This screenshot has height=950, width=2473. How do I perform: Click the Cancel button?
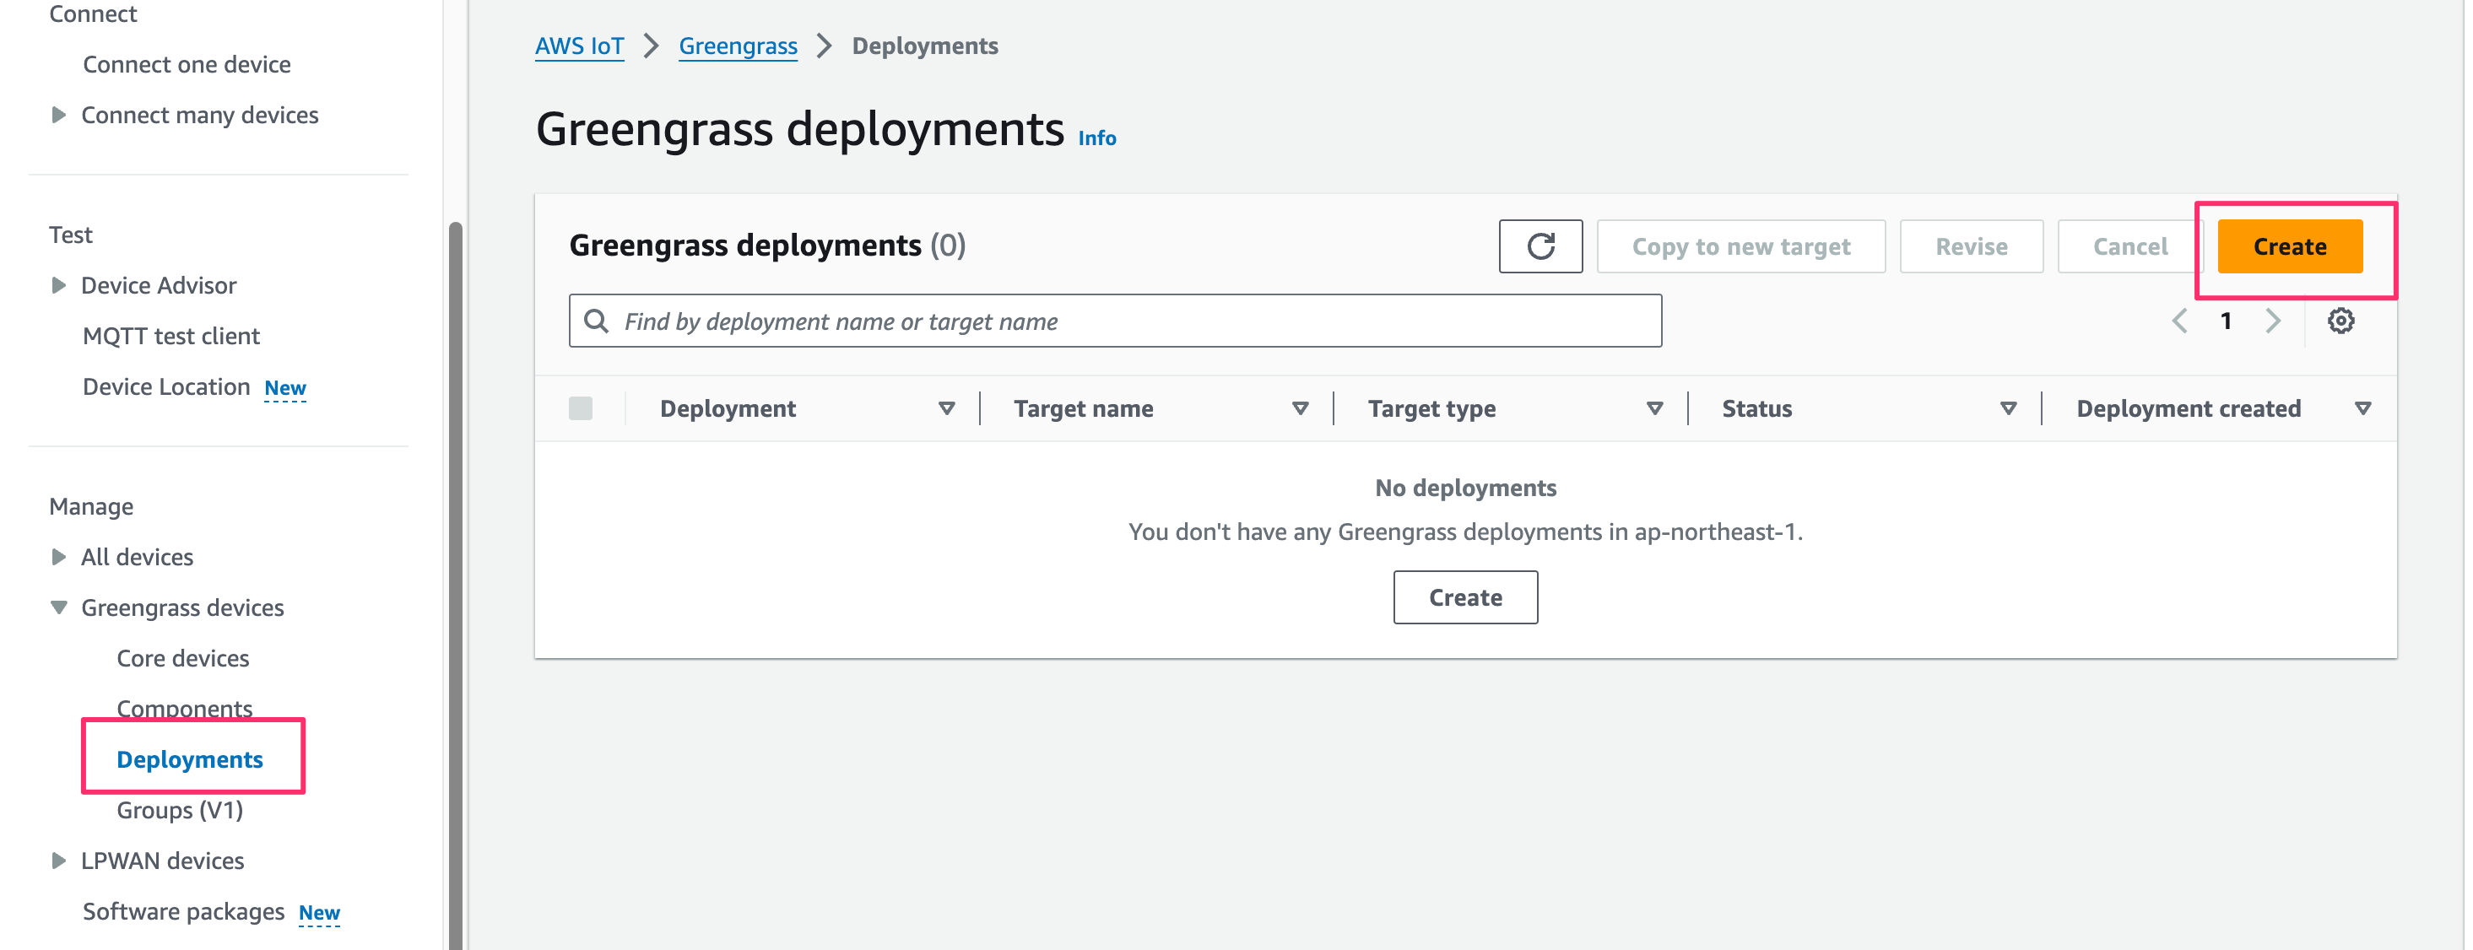point(2129,246)
